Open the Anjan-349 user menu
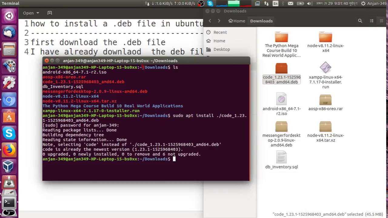Image resolution: width=388 pixels, height=218 pixels. tap(377, 3)
